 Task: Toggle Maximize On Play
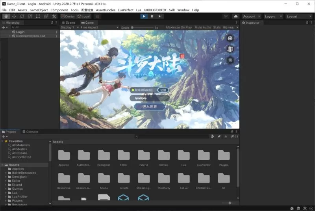coord(179,28)
